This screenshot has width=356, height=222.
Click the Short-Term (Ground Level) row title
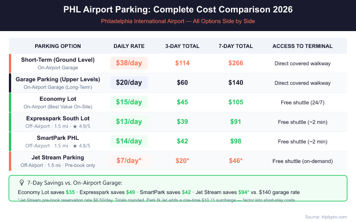pyautogui.click(x=58, y=60)
